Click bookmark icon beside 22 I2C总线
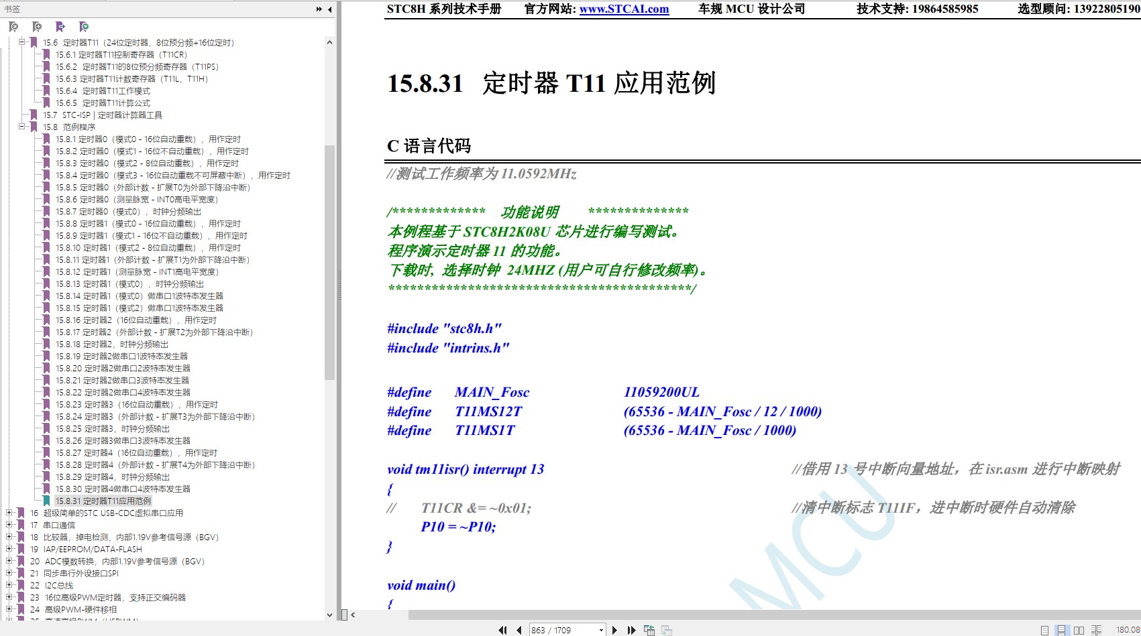The width and height of the screenshot is (1141, 636). [21, 586]
